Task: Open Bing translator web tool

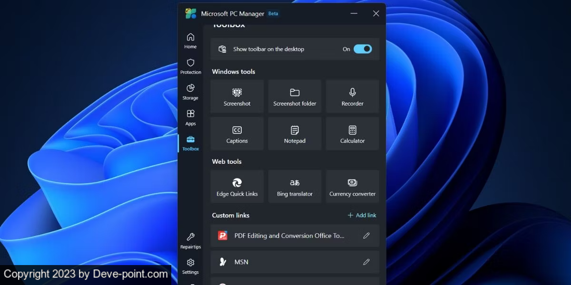Action: point(295,187)
